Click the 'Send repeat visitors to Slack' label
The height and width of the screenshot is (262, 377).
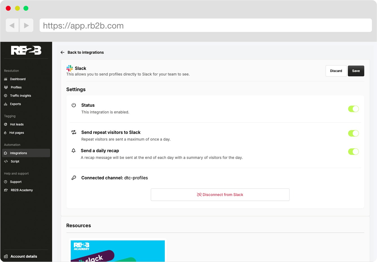point(111,132)
